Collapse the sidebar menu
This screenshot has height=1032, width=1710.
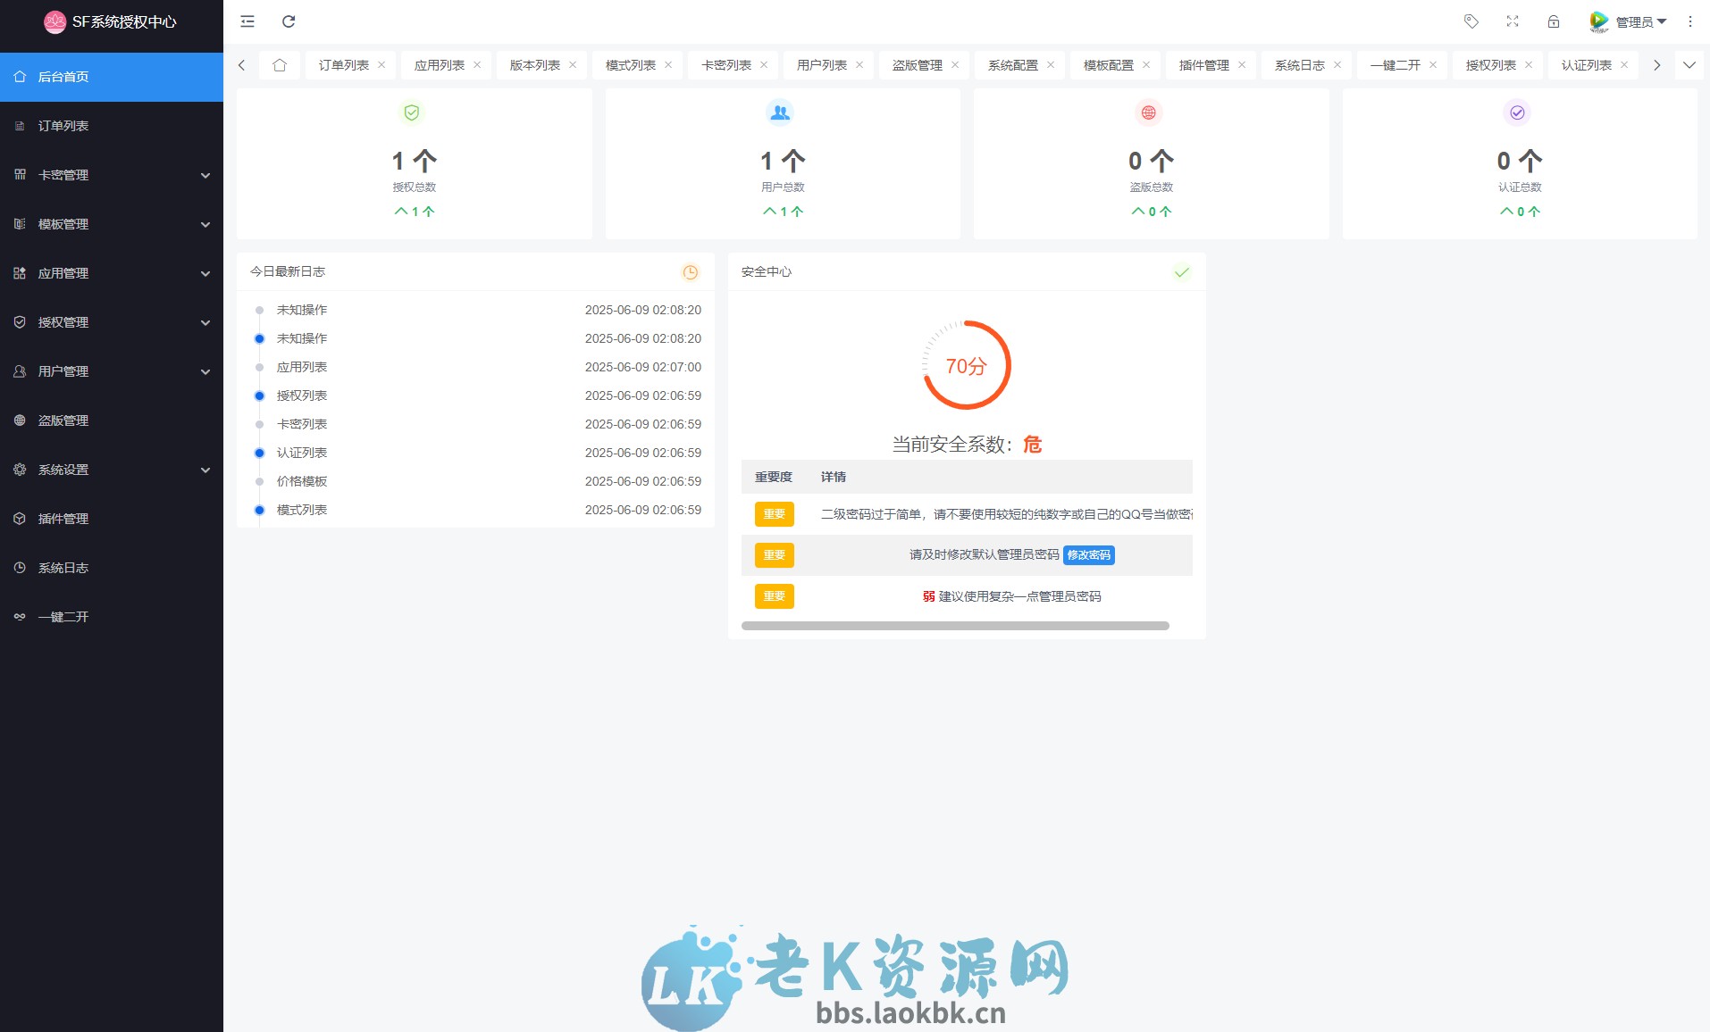click(x=247, y=21)
